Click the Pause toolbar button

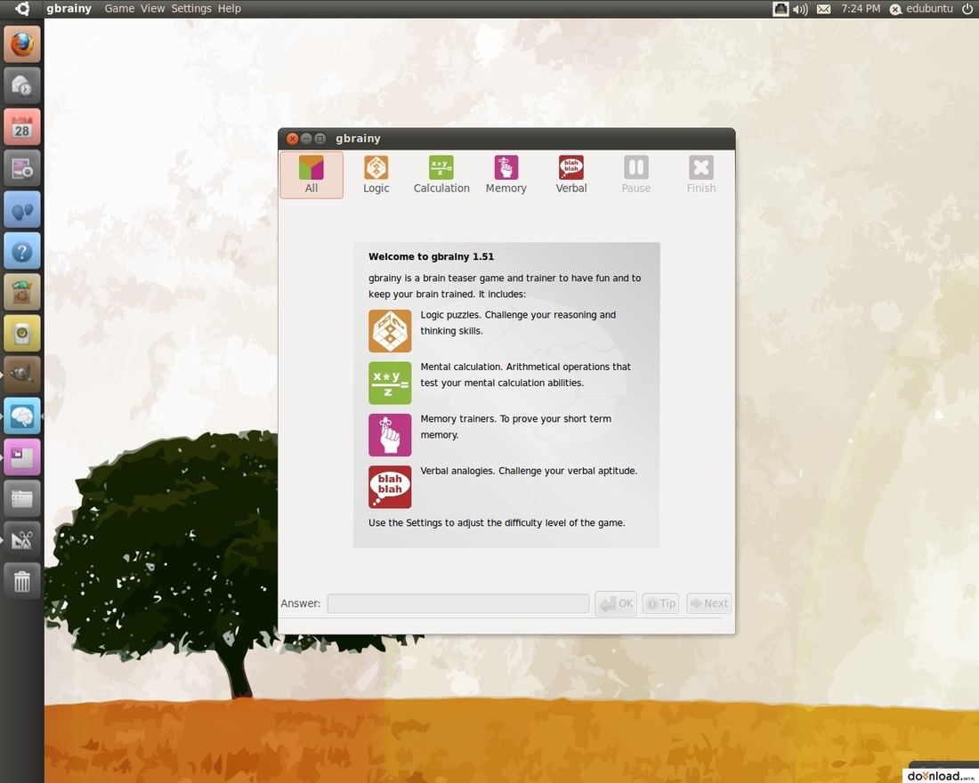click(636, 174)
